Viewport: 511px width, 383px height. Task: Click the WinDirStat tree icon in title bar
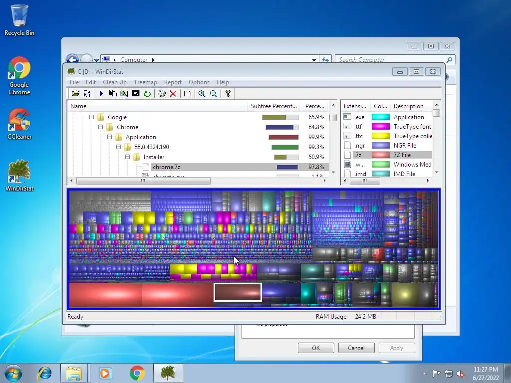tap(71, 71)
